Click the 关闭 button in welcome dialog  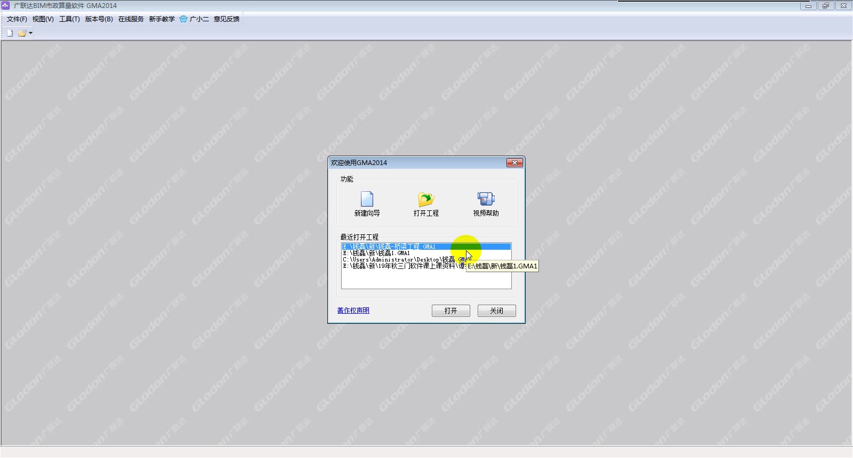tap(497, 310)
